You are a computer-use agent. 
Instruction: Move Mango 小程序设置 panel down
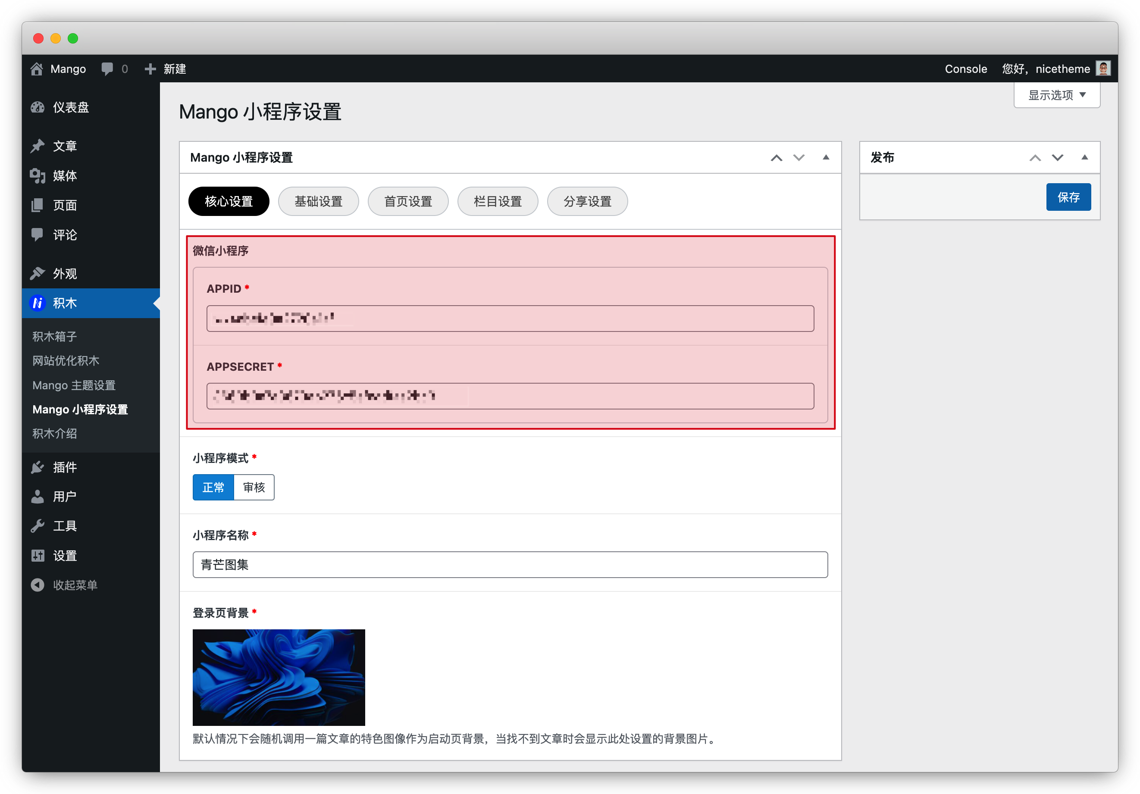coord(799,158)
